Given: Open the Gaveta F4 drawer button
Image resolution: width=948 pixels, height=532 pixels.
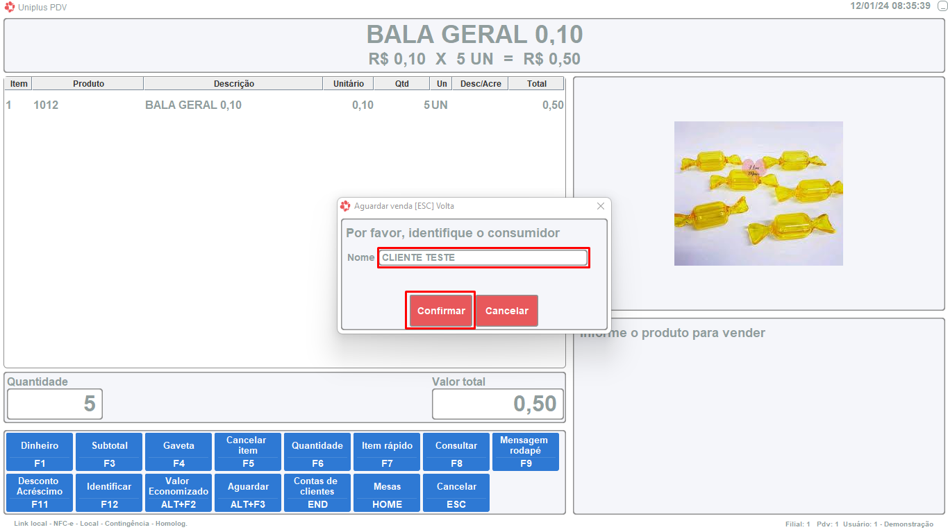Looking at the screenshot, I should pyautogui.click(x=178, y=452).
